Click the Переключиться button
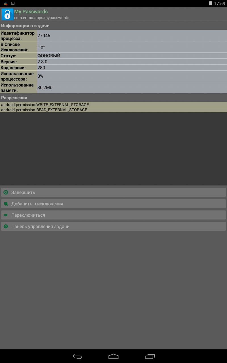 113,215
